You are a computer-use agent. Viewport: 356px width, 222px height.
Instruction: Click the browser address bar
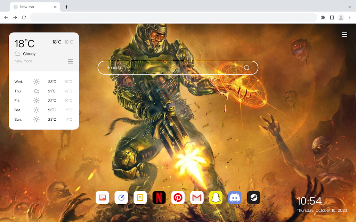(x=173, y=17)
